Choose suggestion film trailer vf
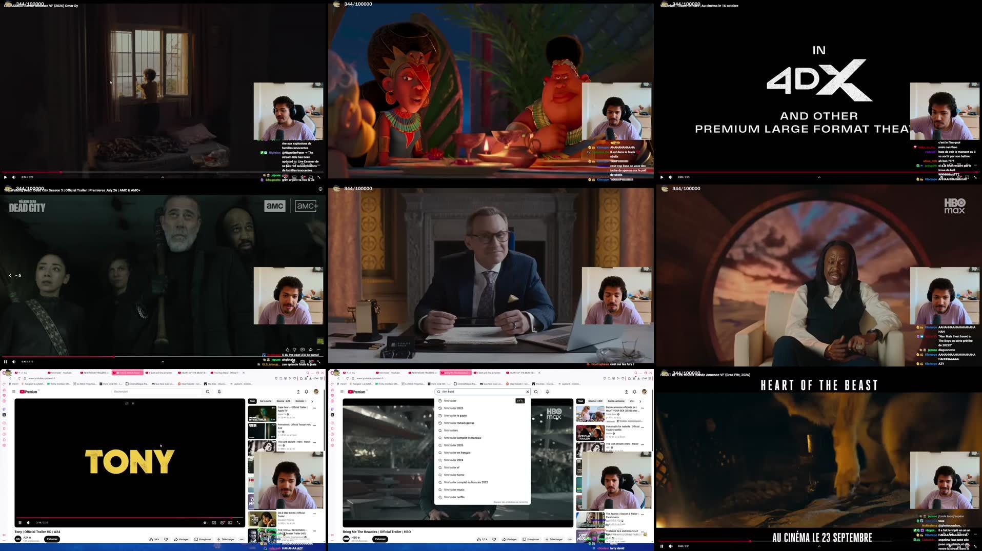Screen dimensions: 982x551 pyautogui.click(x=482, y=467)
